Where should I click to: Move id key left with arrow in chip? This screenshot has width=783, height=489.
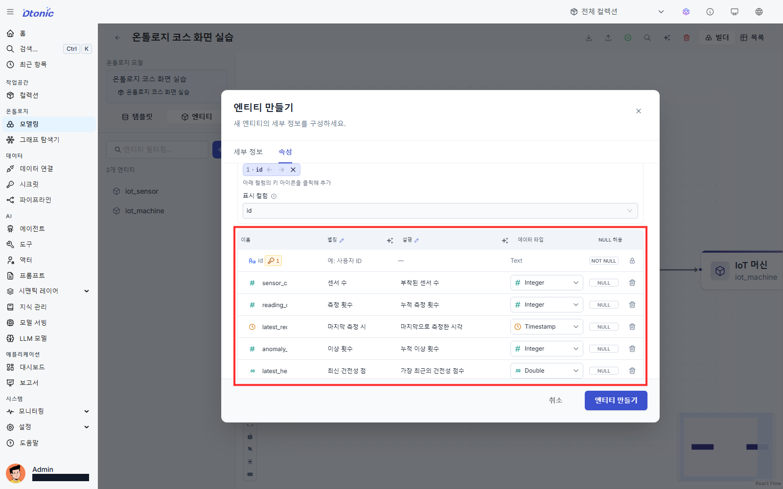pos(270,170)
